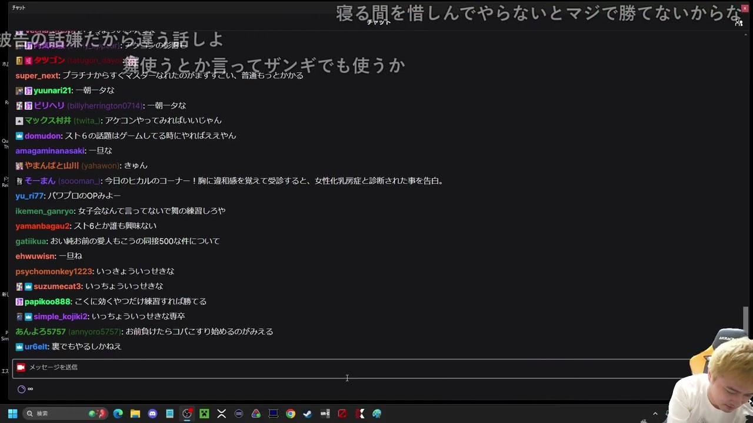This screenshot has height=423, width=753.
Task: Click the badge before マックス村井
Action: (19, 120)
